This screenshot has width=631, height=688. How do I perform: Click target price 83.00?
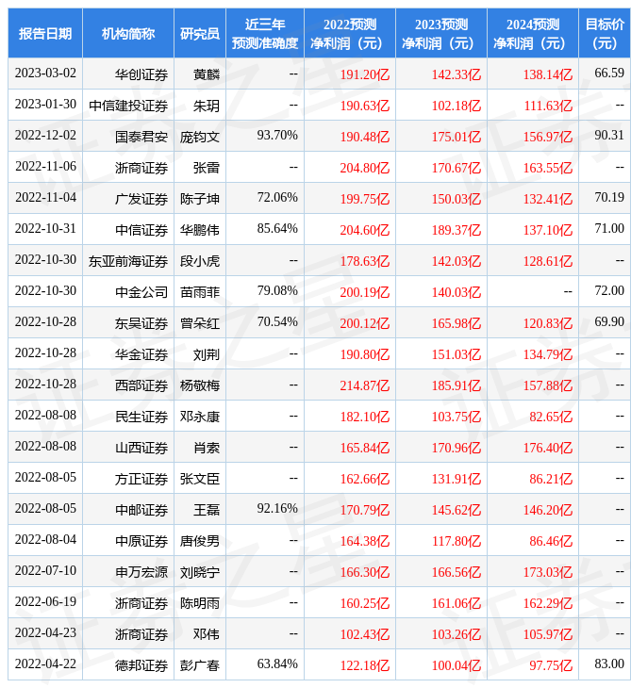coord(609,664)
